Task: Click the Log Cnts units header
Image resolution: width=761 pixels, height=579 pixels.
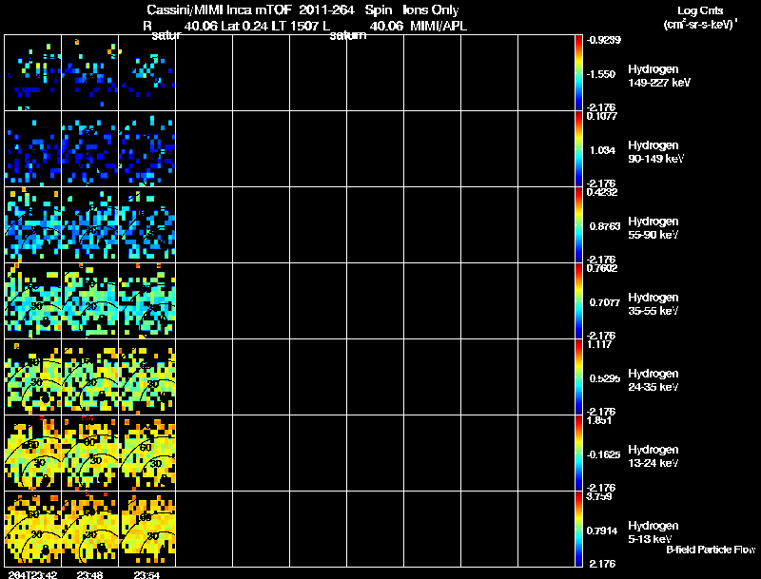Action: (700, 17)
